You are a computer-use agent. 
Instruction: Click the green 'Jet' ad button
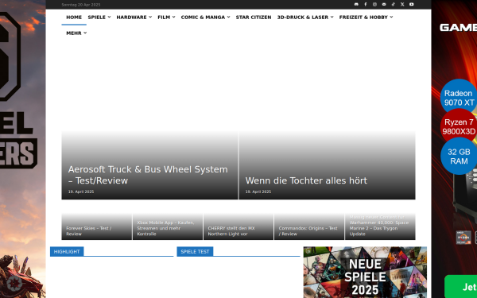460,286
